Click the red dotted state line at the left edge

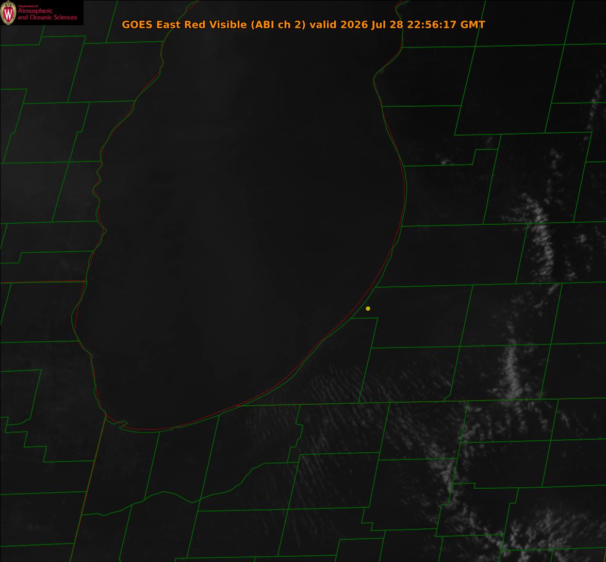coord(42,282)
